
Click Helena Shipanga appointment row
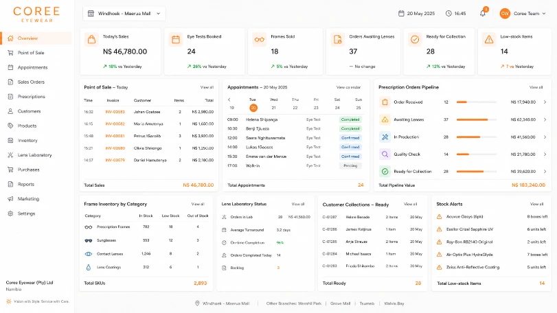tap(295, 119)
